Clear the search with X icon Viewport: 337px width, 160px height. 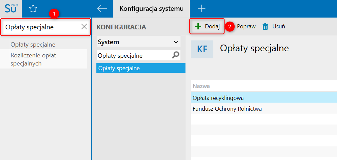point(84,27)
